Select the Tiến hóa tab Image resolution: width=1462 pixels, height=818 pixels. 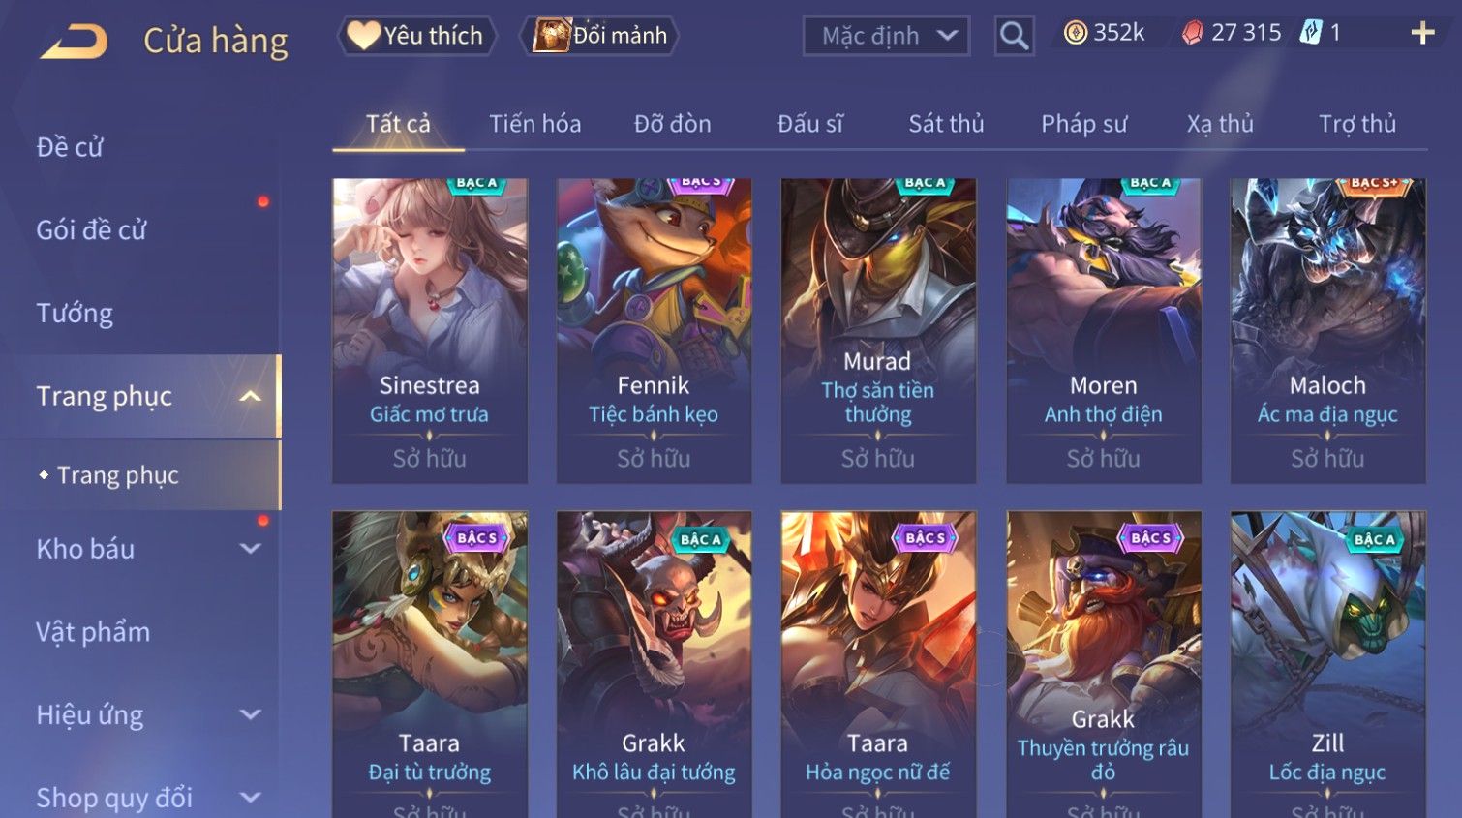click(x=534, y=124)
